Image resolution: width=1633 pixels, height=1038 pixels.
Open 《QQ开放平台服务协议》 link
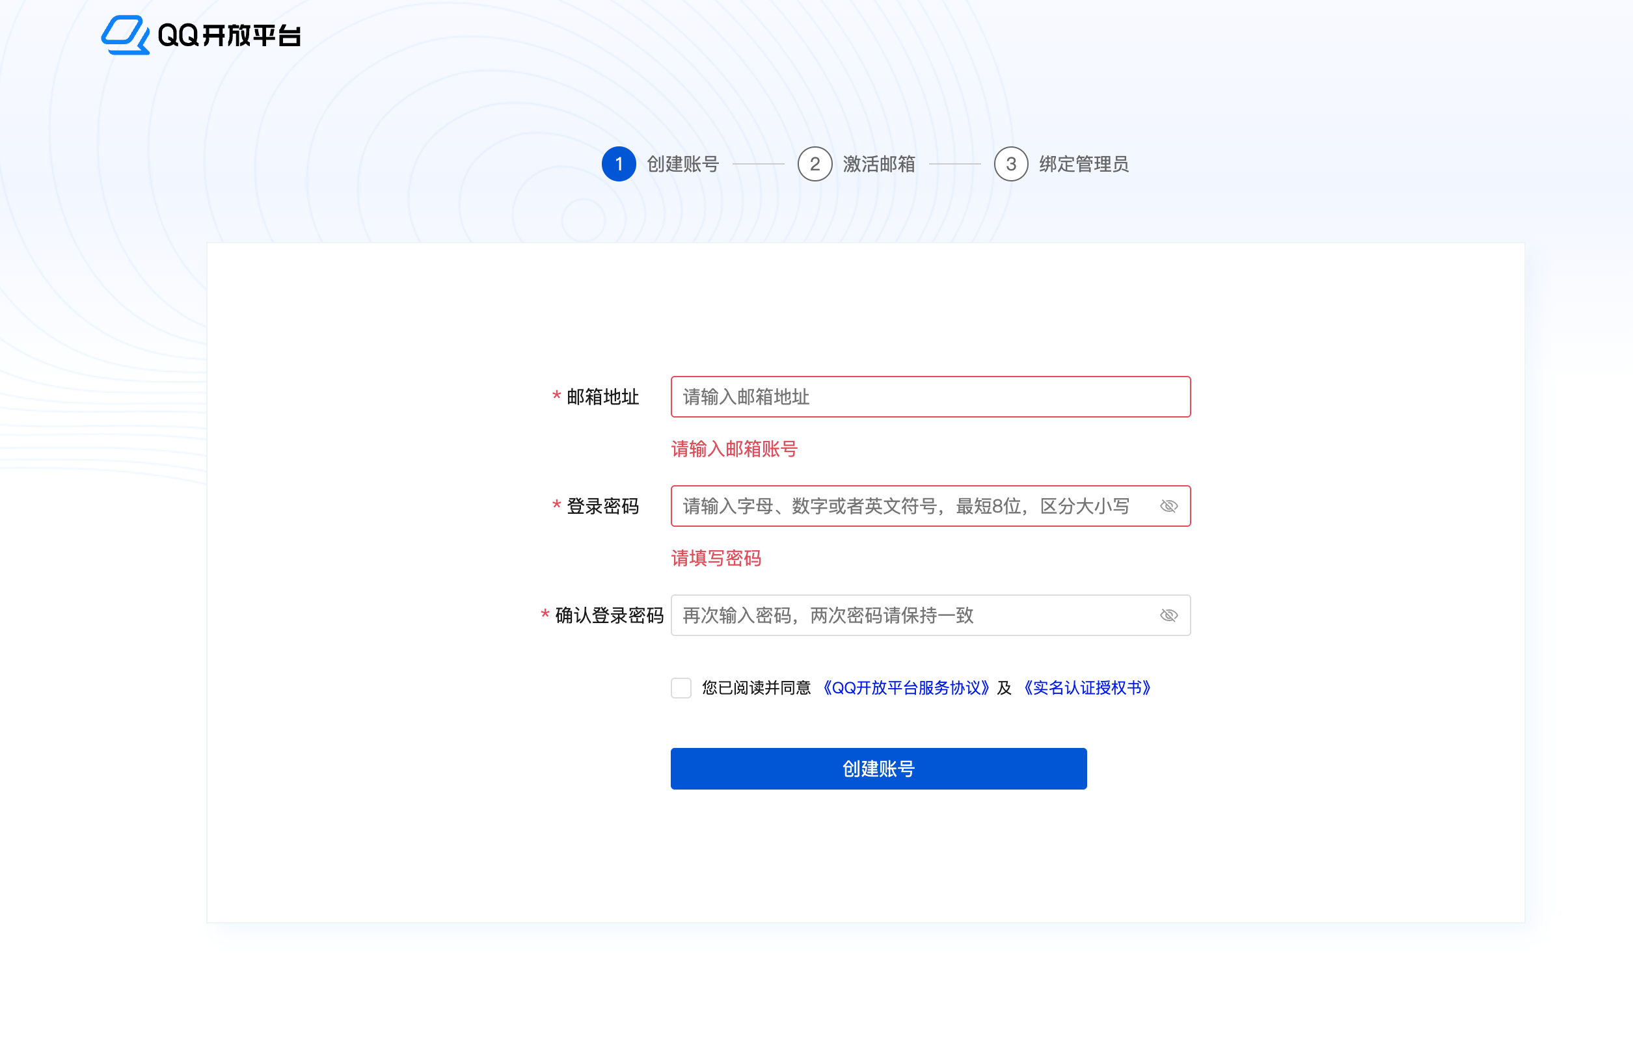[906, 687]
